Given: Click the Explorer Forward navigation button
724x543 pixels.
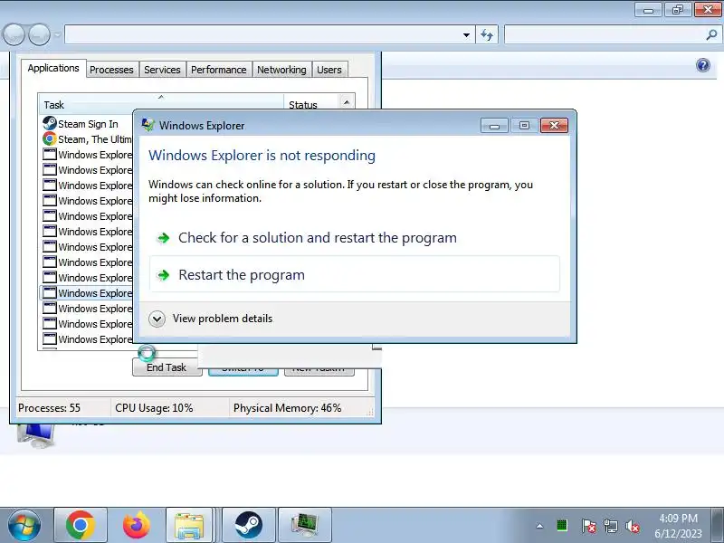Looking at the screenshot, I should tap(39, 34).
